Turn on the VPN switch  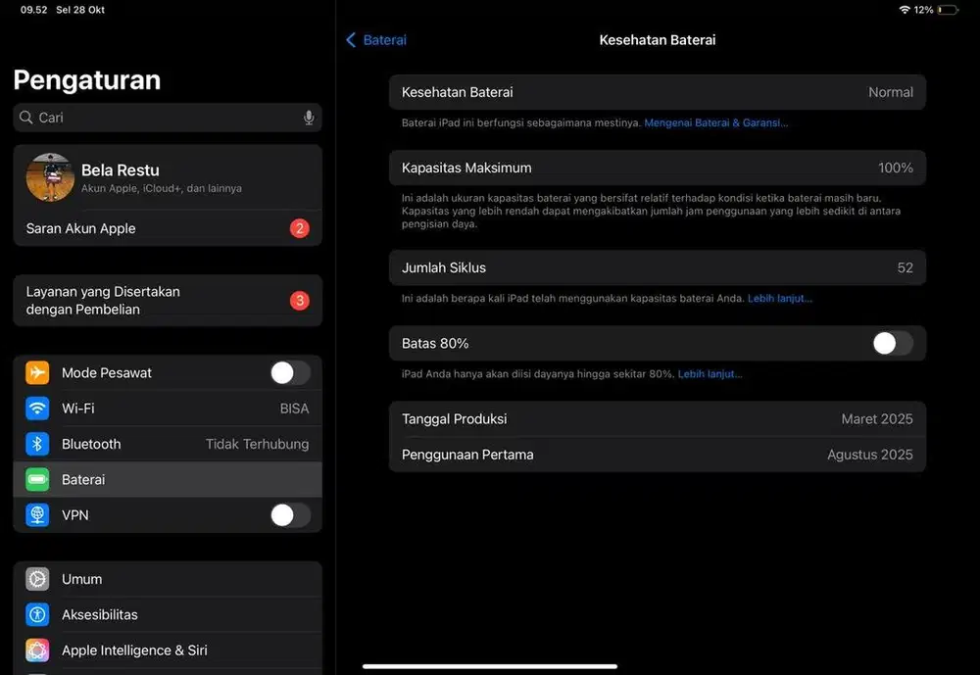pos(290,515)
